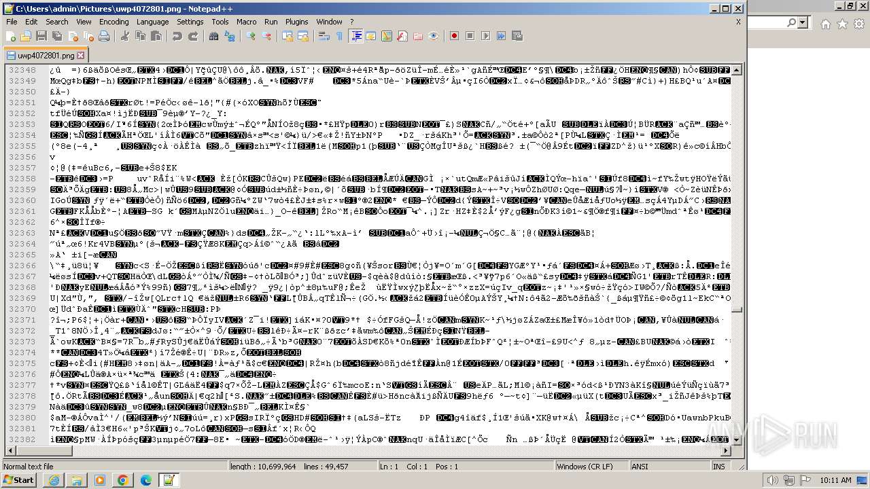Click the Open file toolbar icon
The width and height of the screenshot is (870, 489).
point(26,36)
